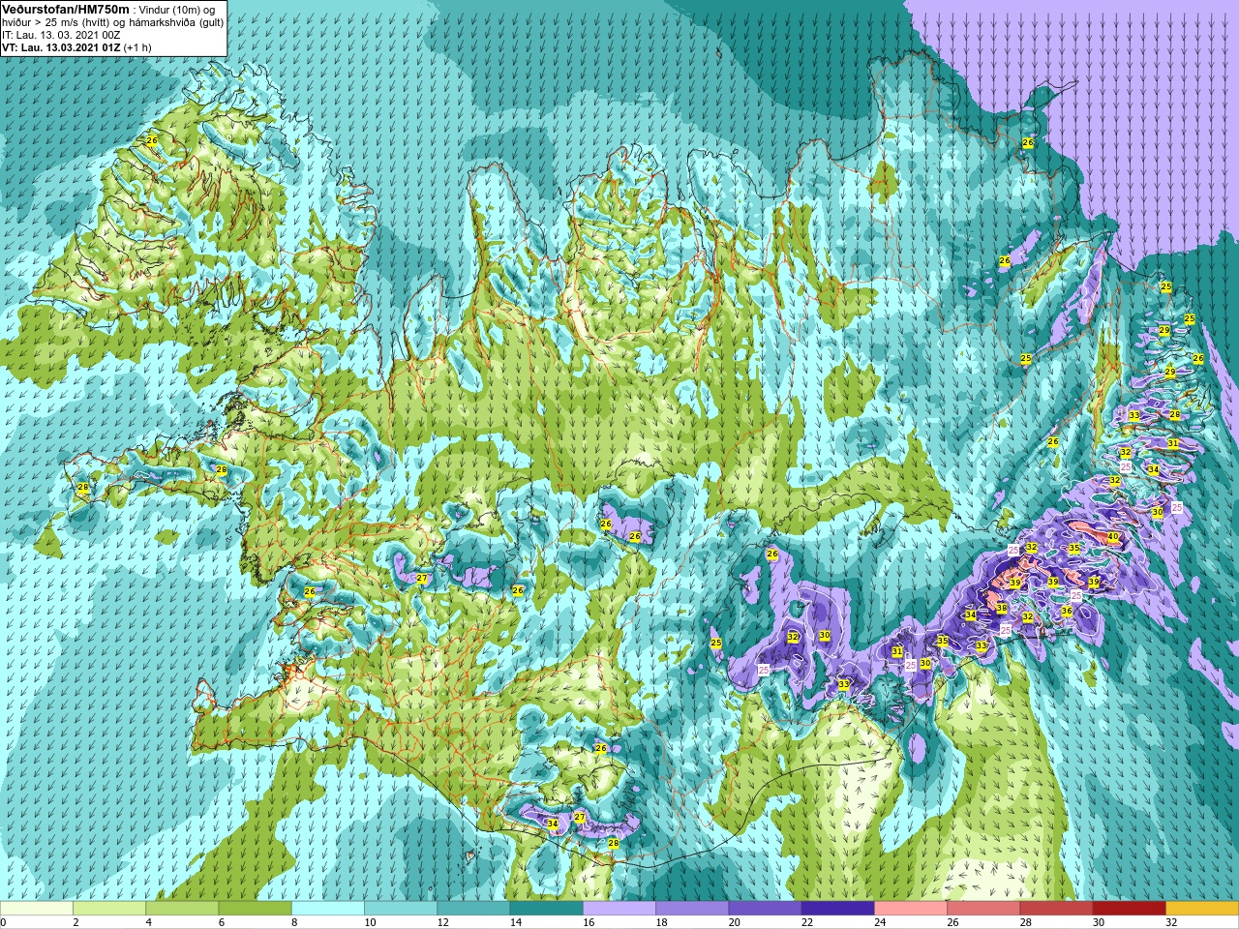1239x929 pixels.
Task: Click the legend scale number 24
Action: click(881, 922)
